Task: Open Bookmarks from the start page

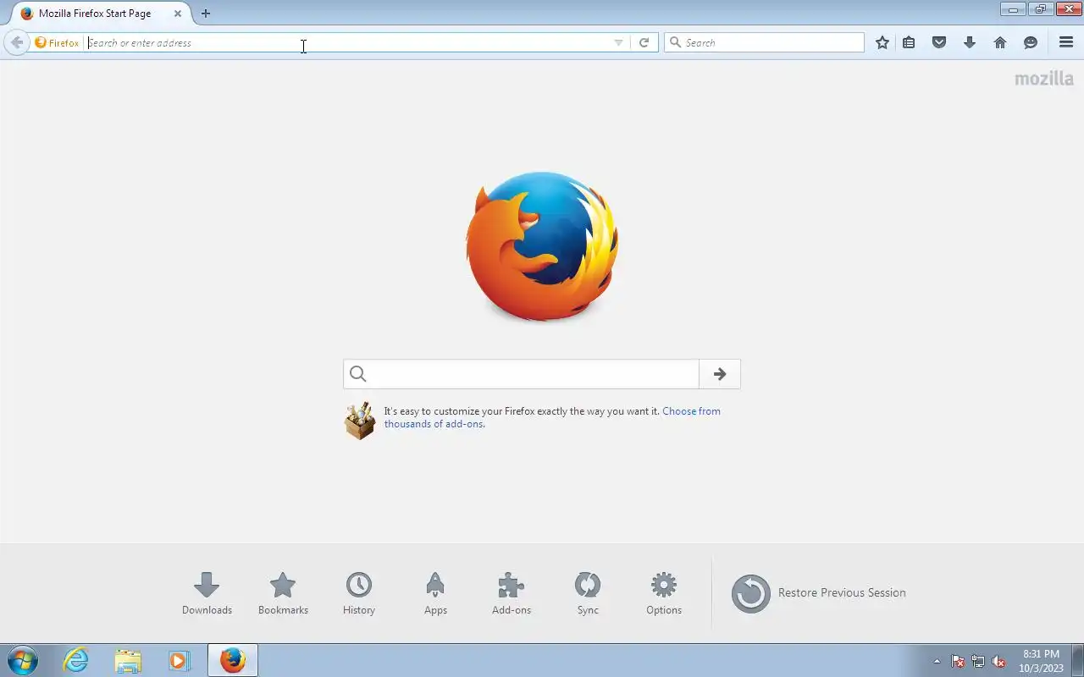Action: tap(283, 593)
